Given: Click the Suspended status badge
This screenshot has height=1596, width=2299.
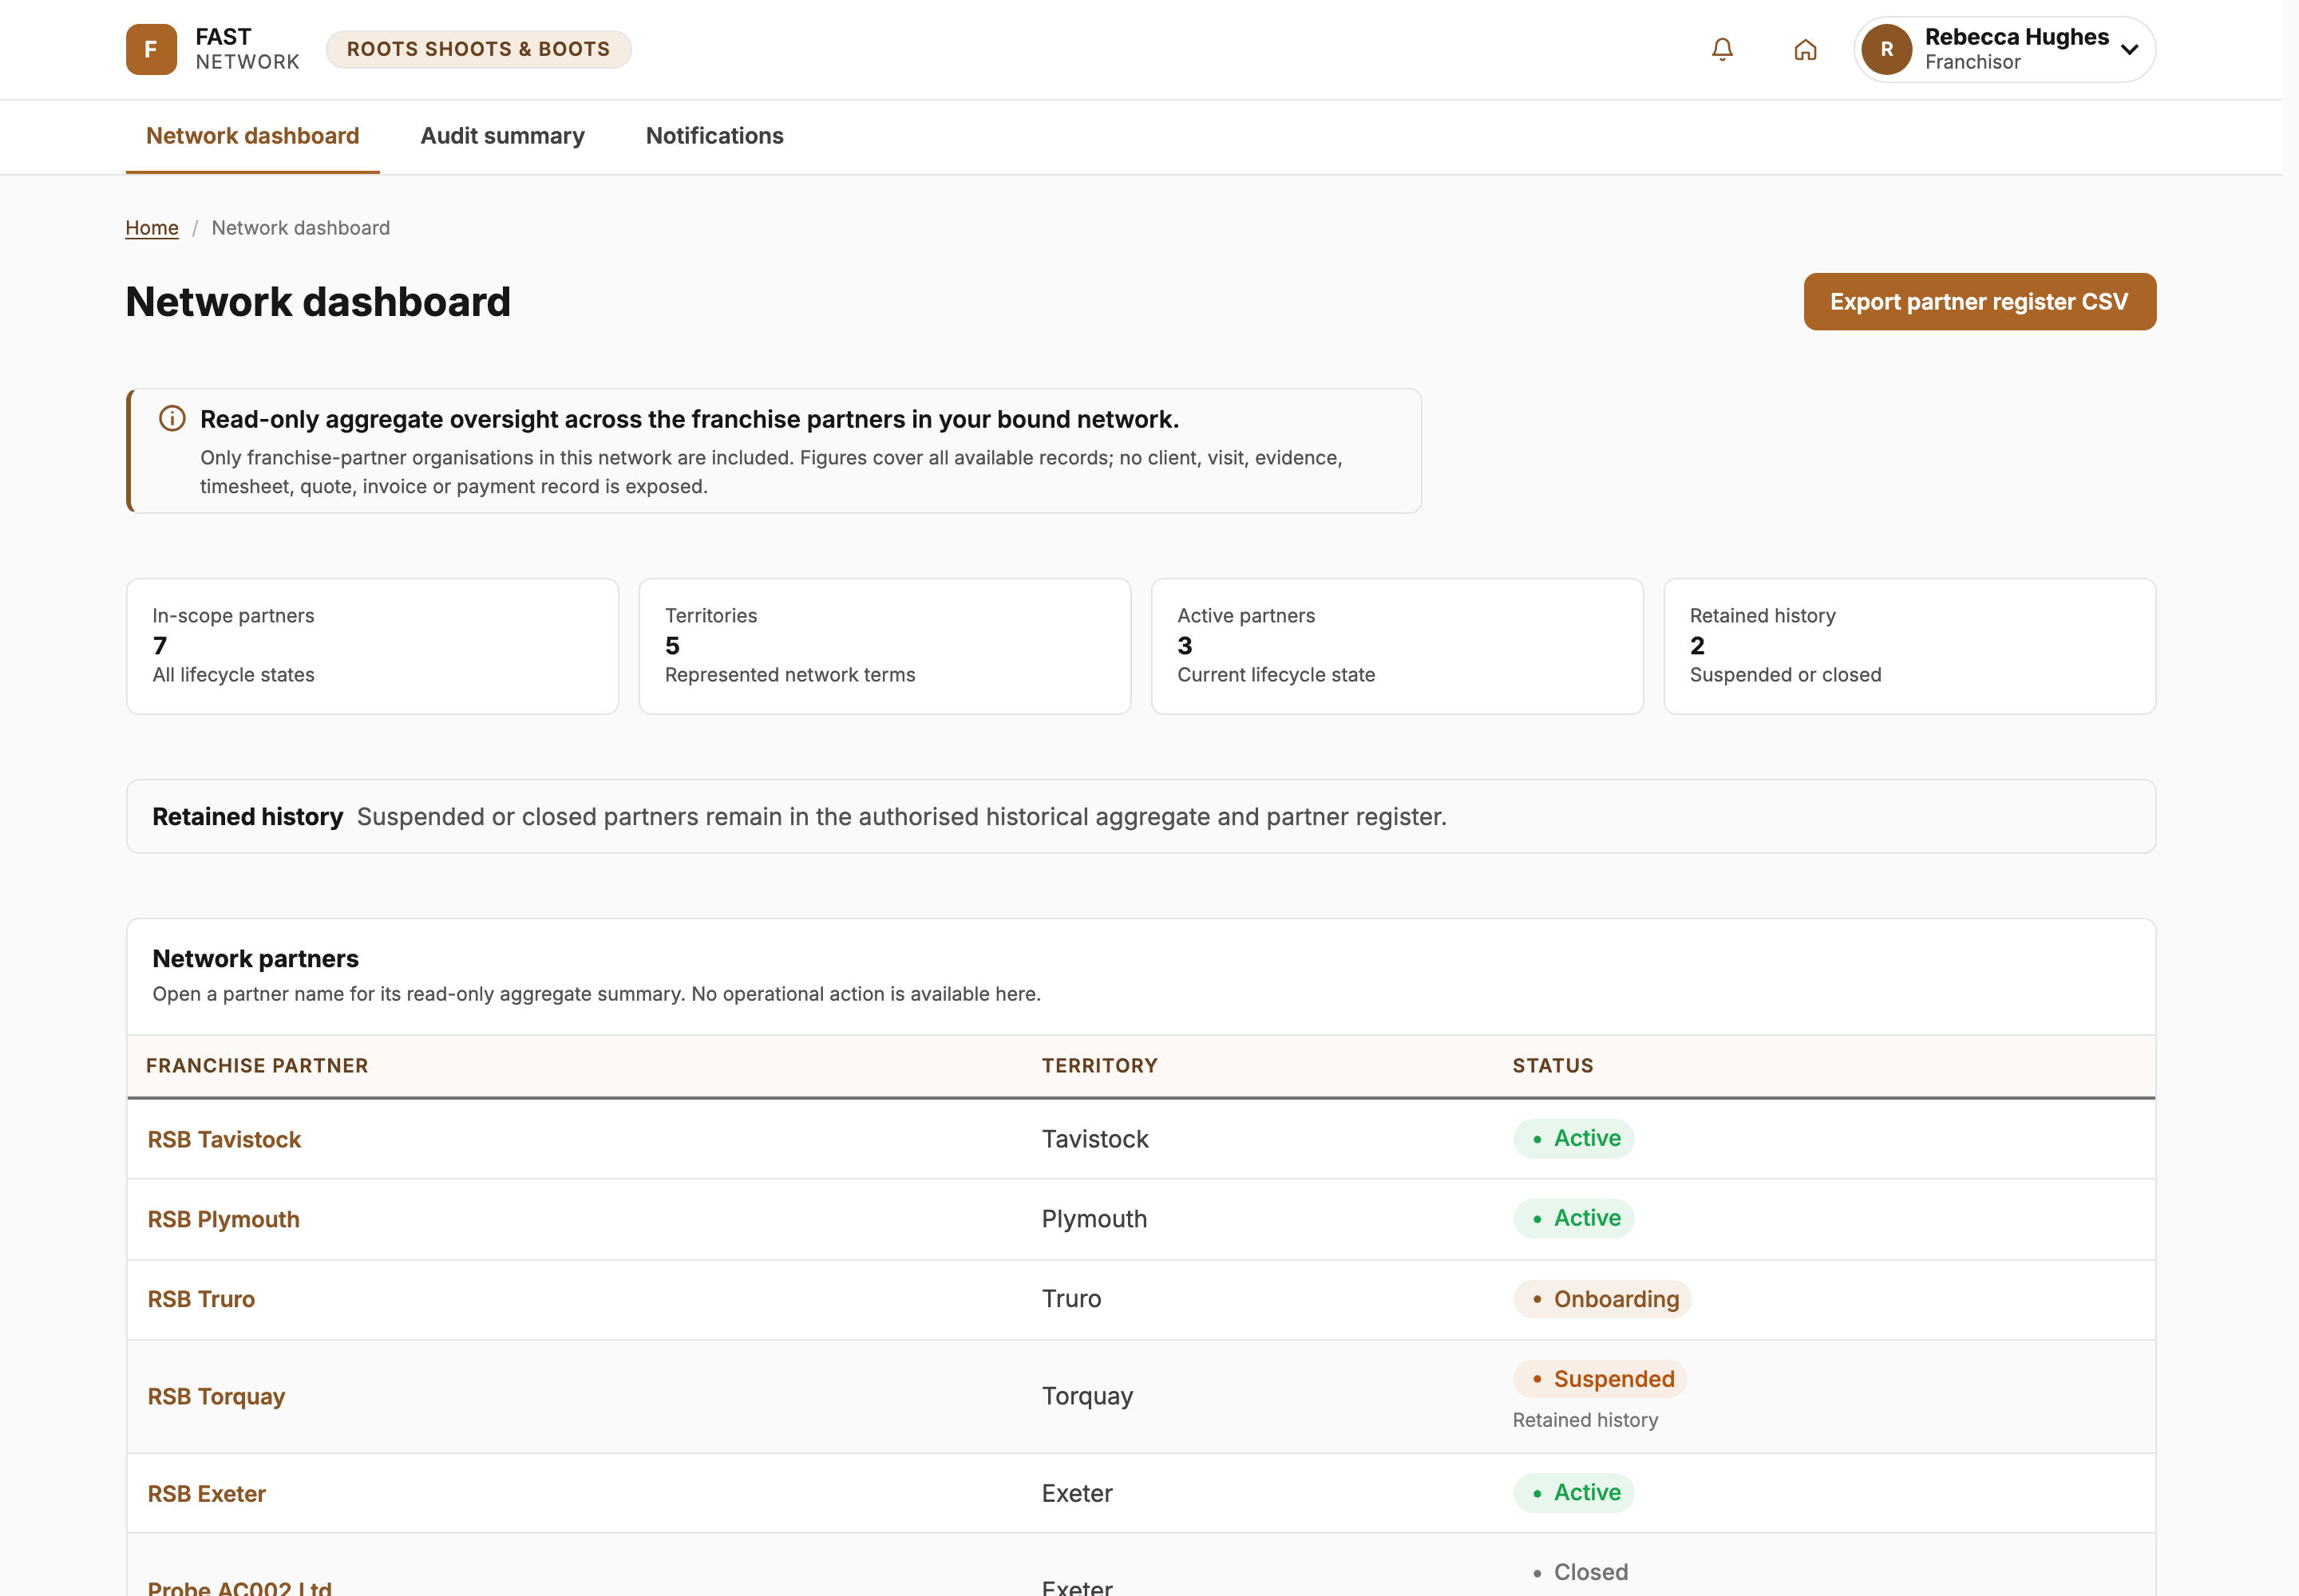Looking at the screenshot, I should [x=1601, y=1379].
